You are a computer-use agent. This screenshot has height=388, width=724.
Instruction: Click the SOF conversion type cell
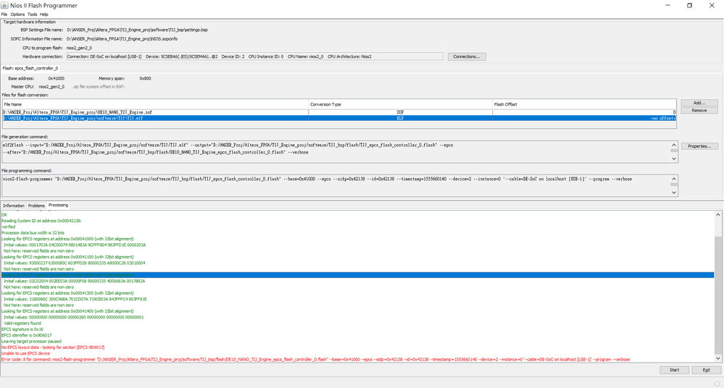point(400,112)
